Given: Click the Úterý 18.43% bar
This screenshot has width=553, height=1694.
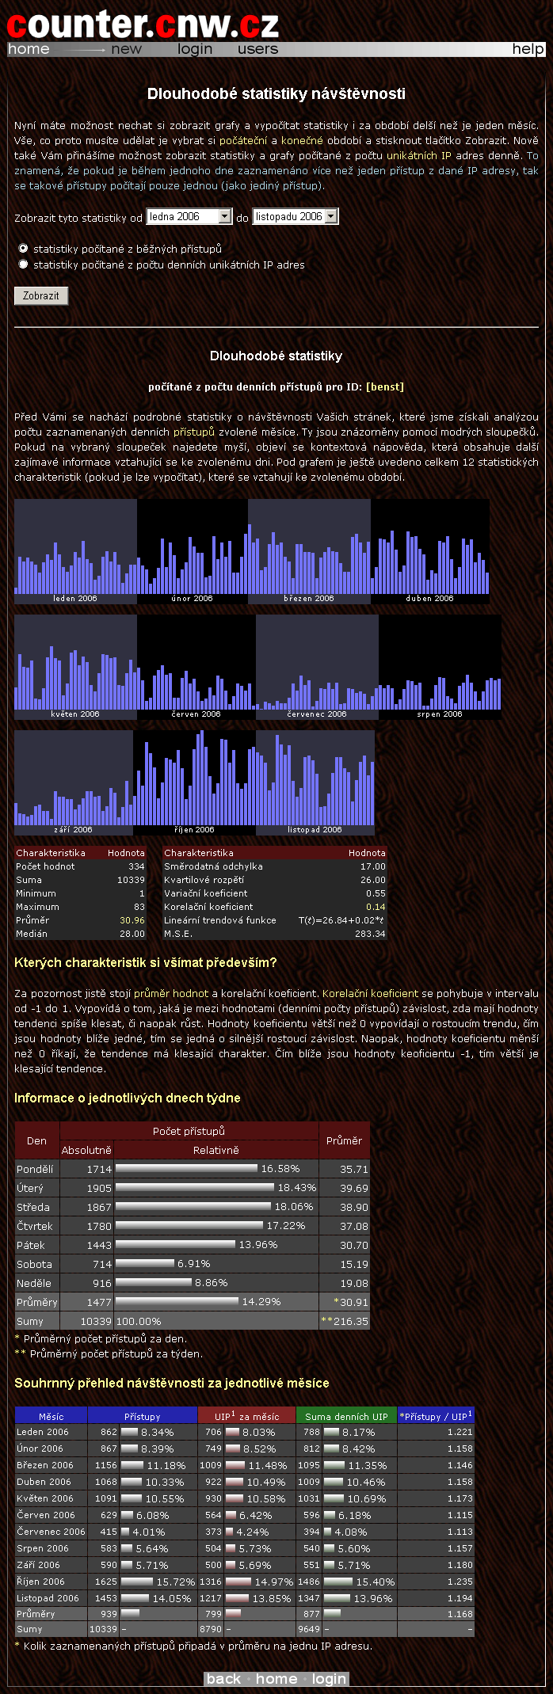Looking at the screenshot, I should (x=195, y=1187).
